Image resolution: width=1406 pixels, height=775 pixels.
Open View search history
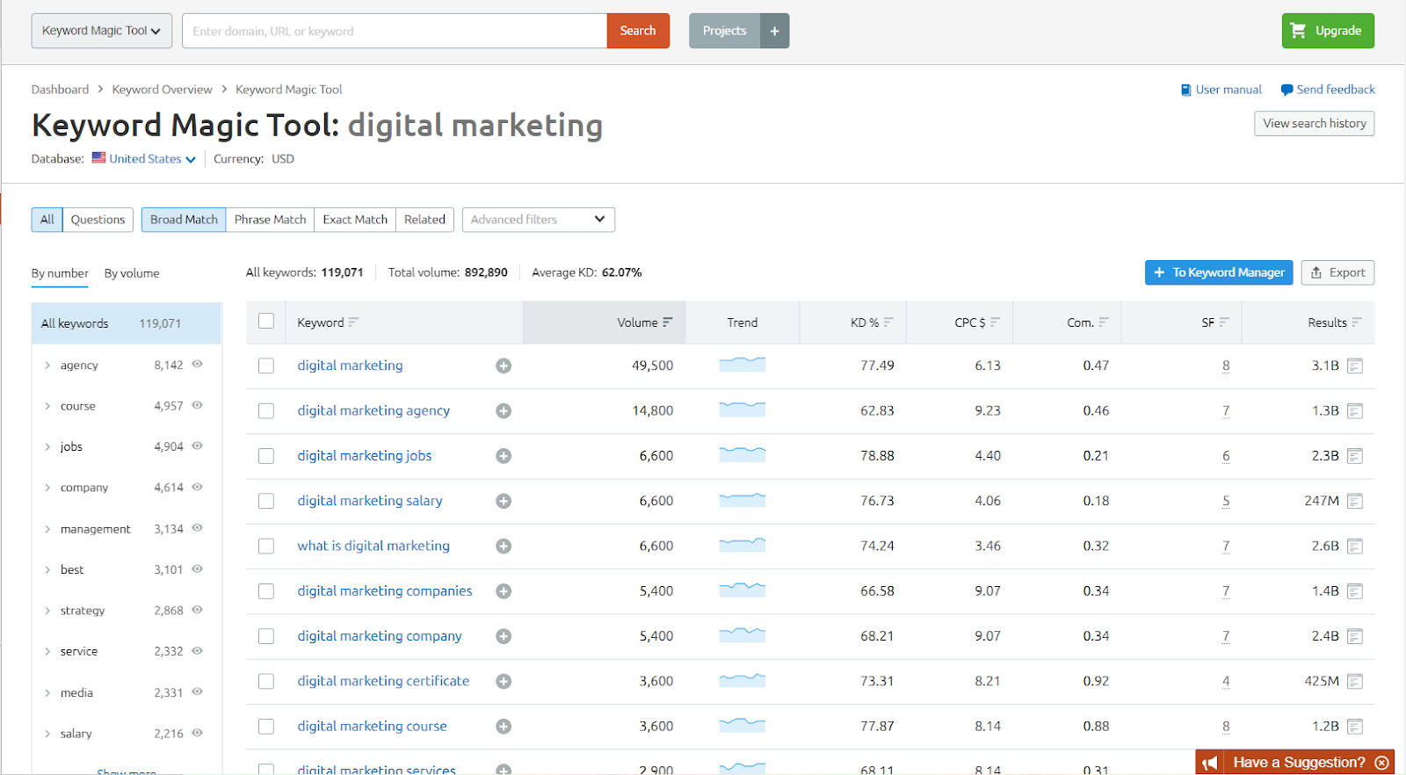pos(1315,124)
